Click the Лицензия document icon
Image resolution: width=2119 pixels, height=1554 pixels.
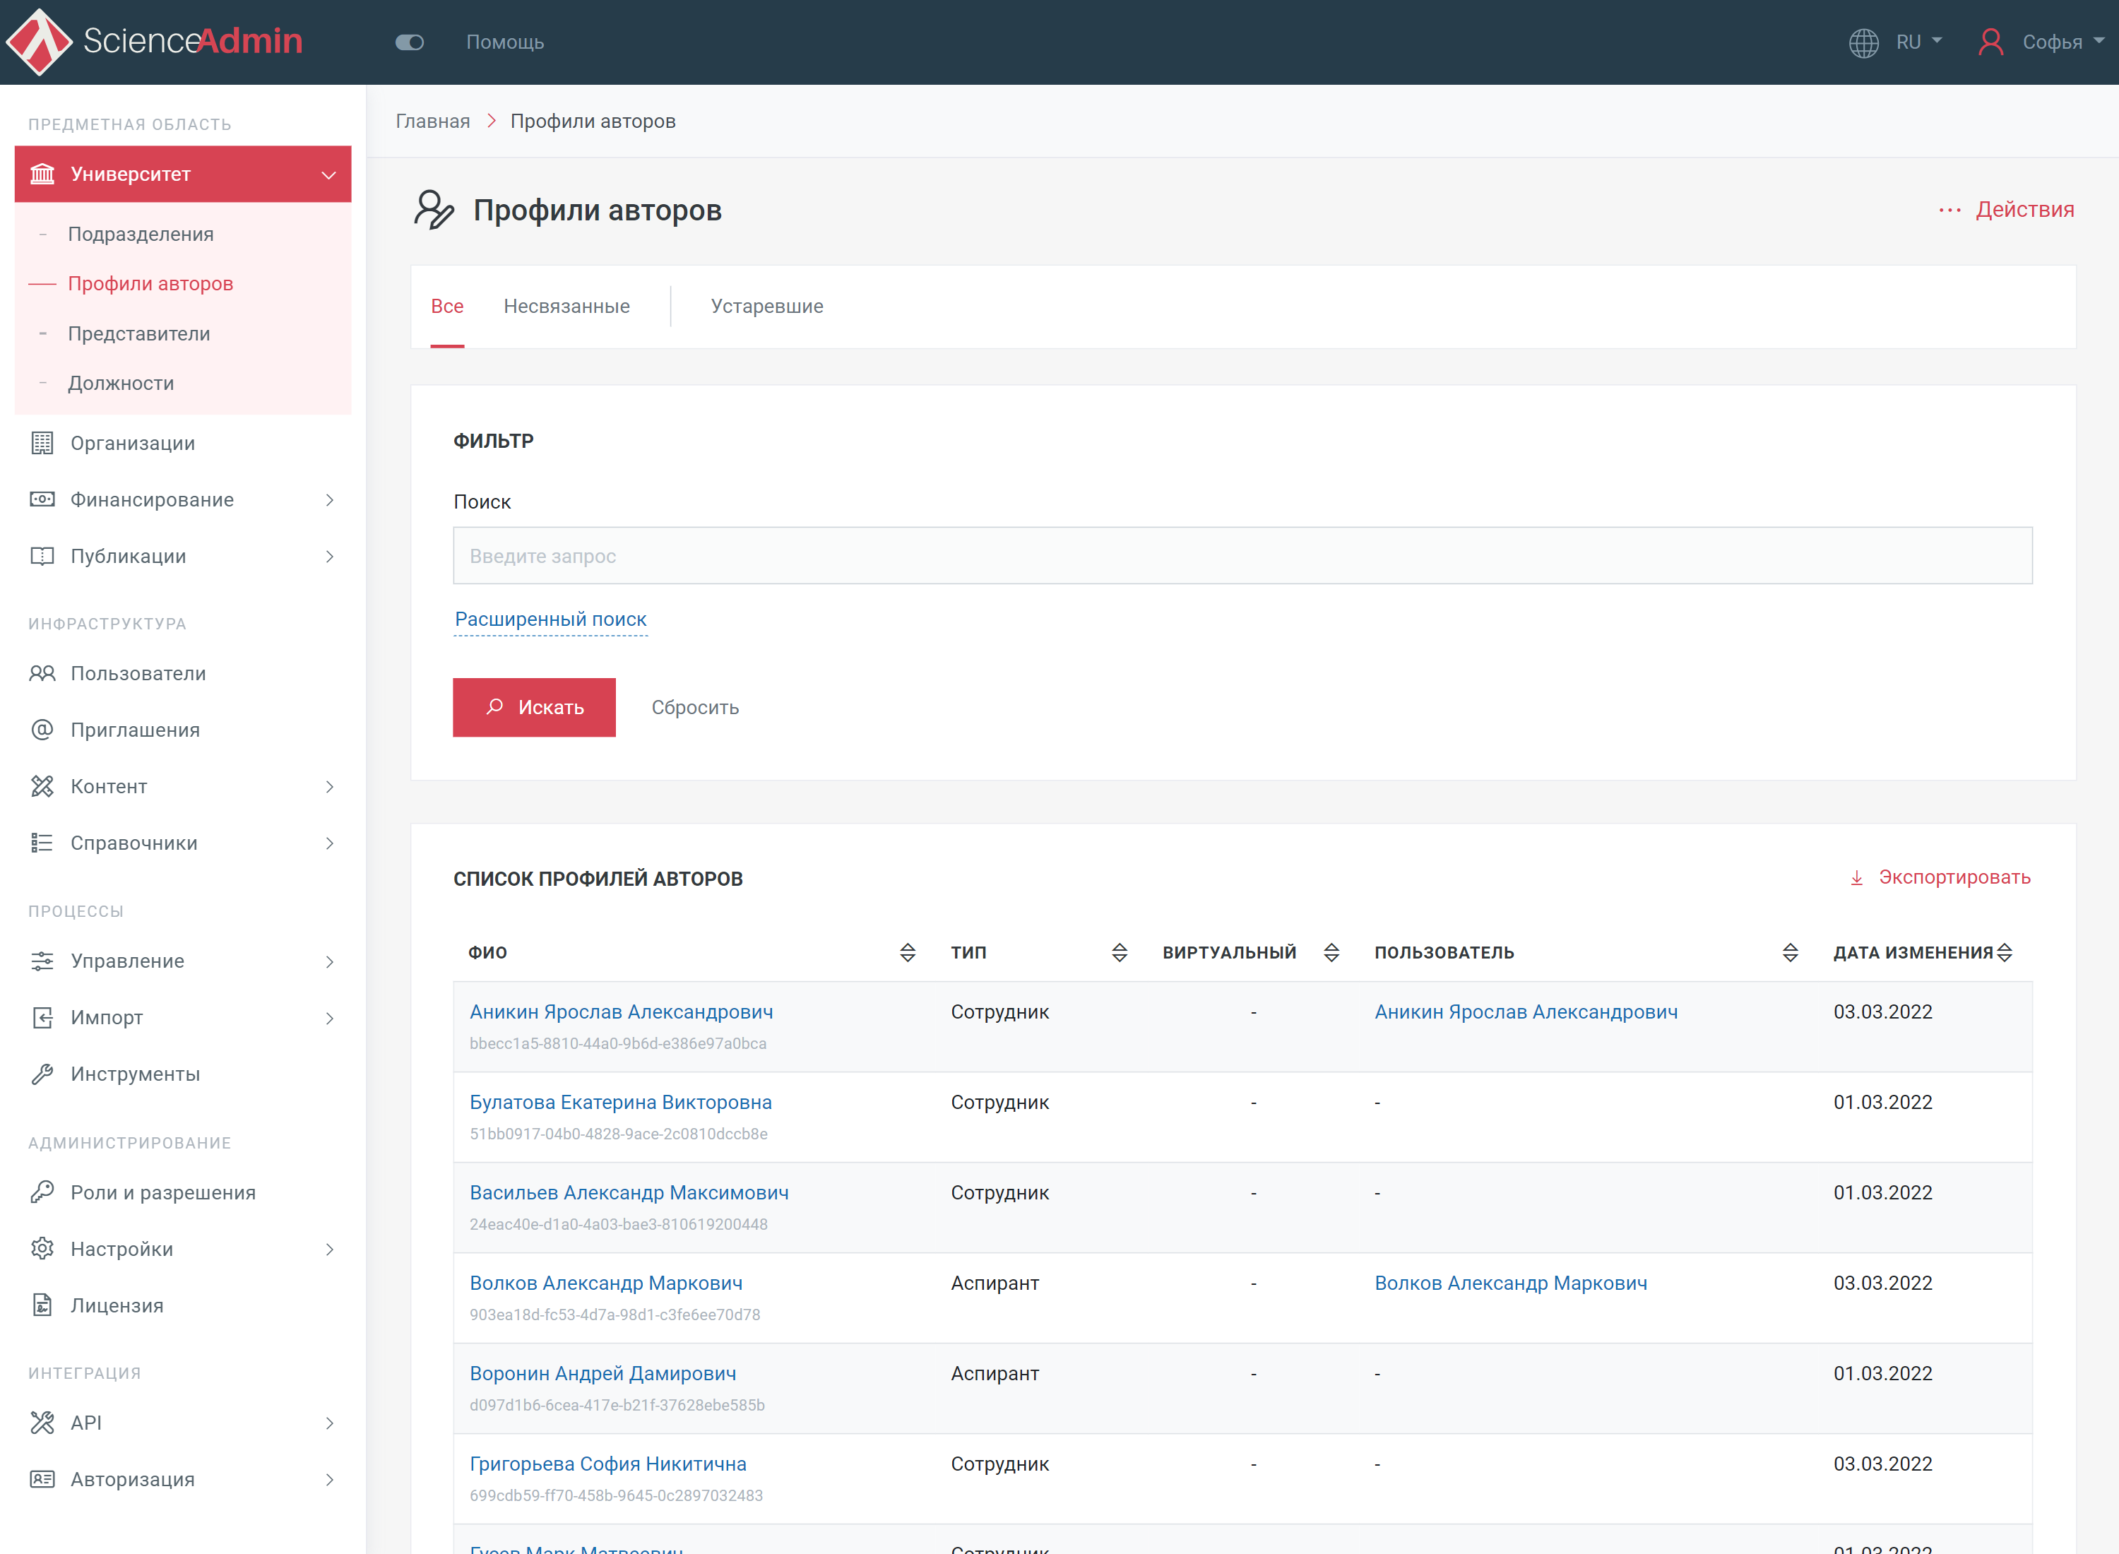(42, 1305)
